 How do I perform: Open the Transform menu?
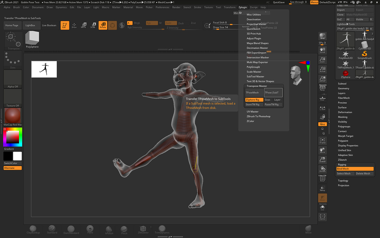pos(230,7)
